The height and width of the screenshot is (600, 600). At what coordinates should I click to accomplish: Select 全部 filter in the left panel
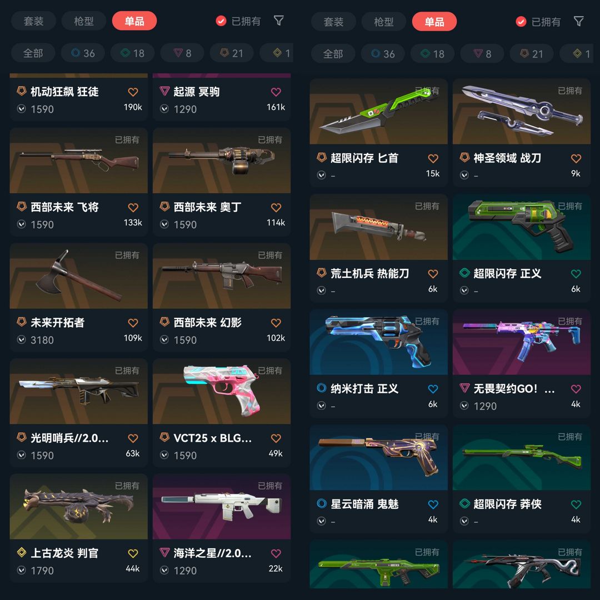coord(33,53)
